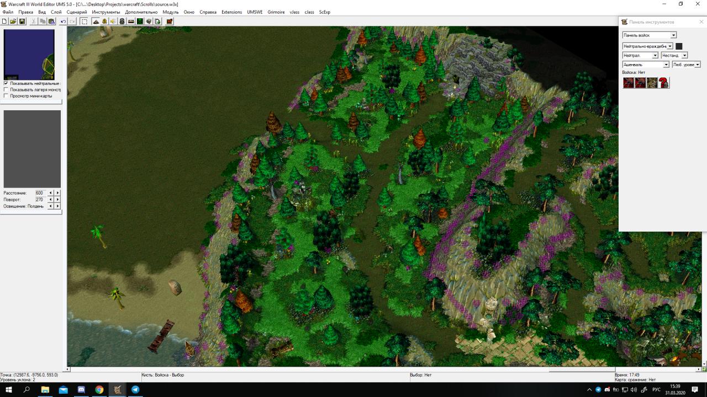Click the Undo arrow in toolbar

click(x=63, y=22)
